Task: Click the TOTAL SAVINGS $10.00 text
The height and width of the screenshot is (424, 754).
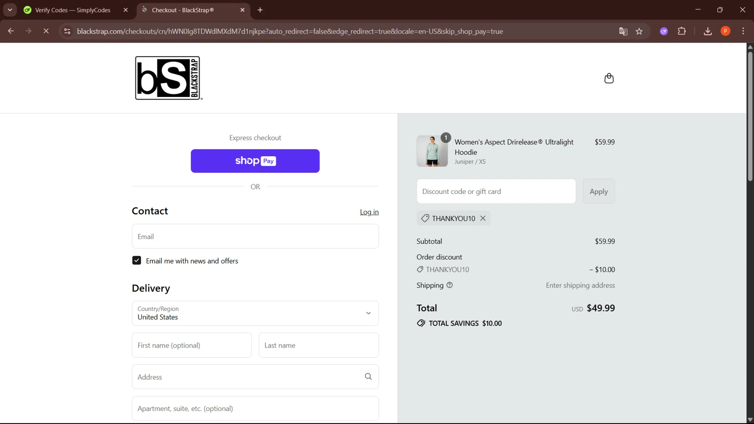Action: [x=465, y=324]
